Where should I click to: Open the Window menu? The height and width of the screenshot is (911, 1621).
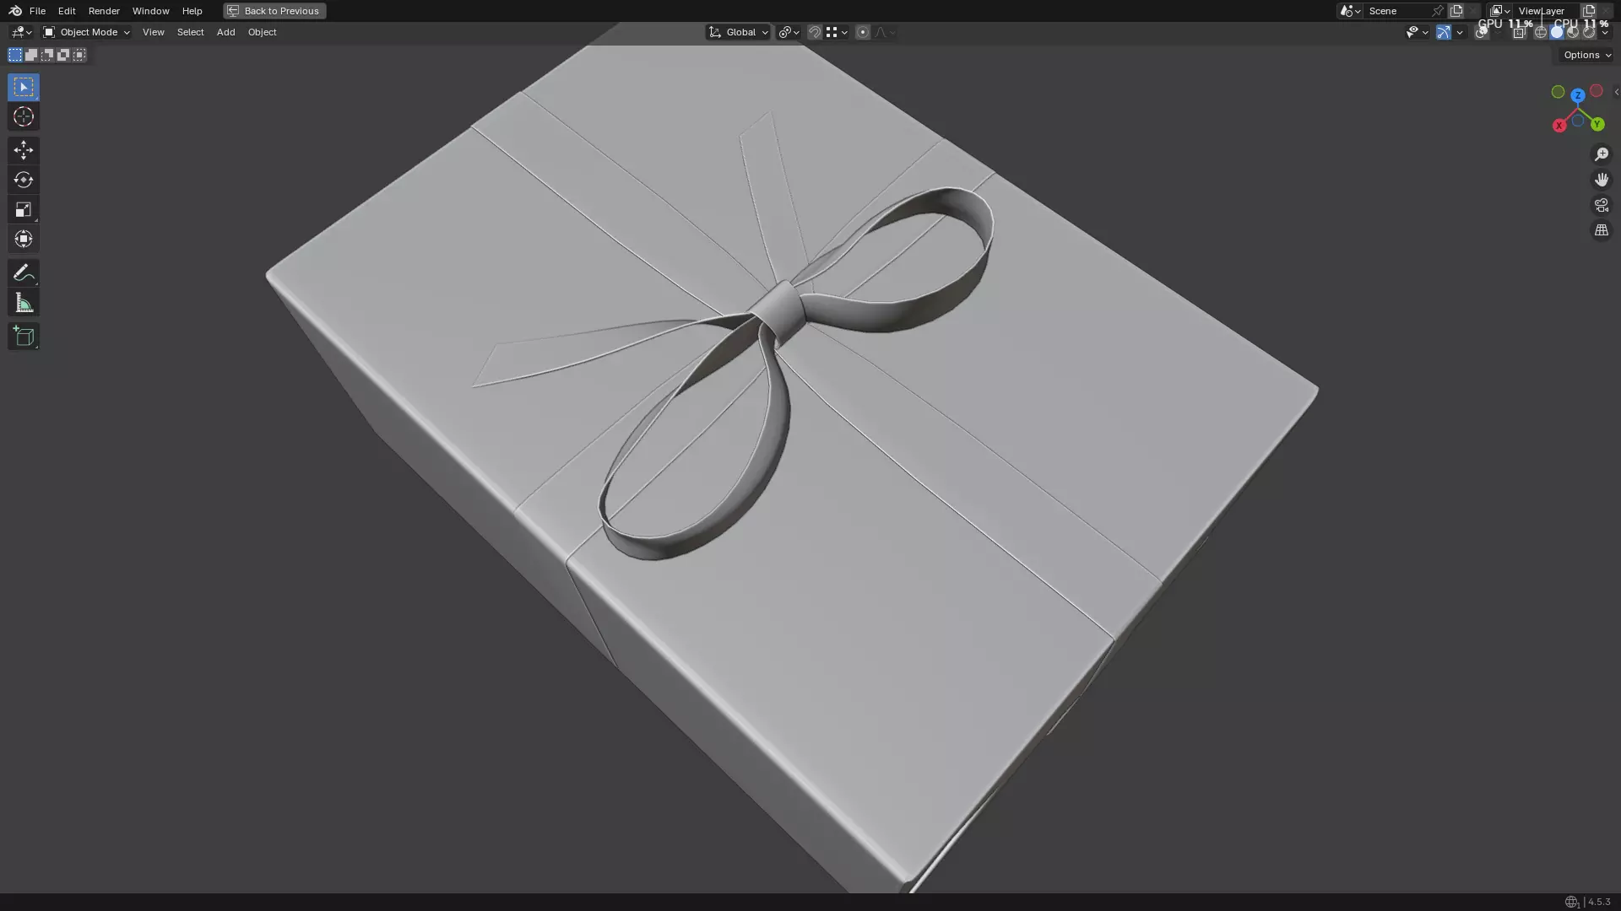click(x=150, y=11)
